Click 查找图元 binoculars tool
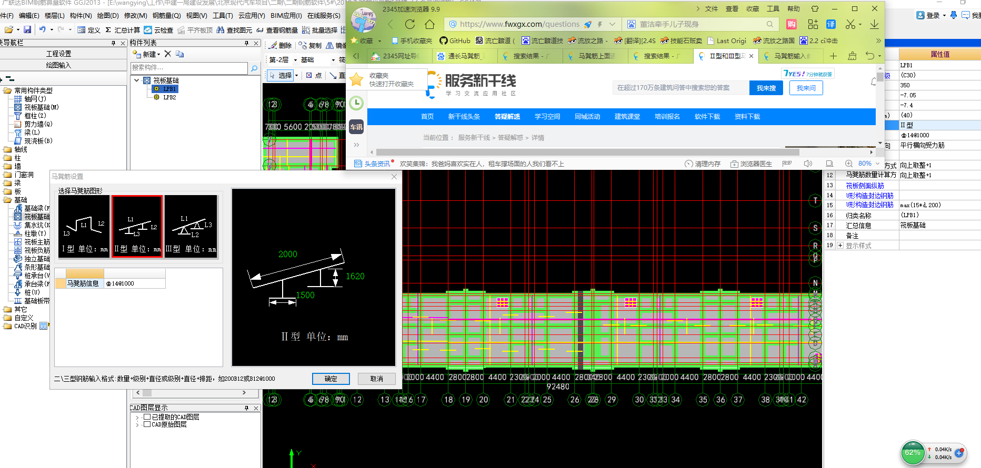The width and height of the screenshot is (981, 468). pyautogui.click(x=234, y=30)
